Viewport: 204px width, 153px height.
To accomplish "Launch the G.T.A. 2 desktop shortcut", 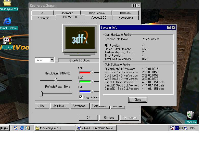I will pos(7,41).
